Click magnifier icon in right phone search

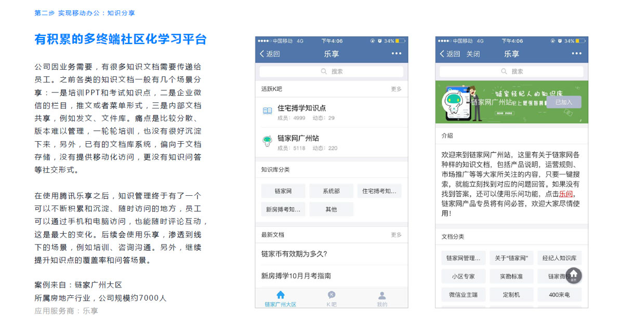[504, 71]
